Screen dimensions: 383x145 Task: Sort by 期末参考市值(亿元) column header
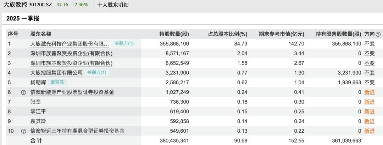(x=282, y=34)
